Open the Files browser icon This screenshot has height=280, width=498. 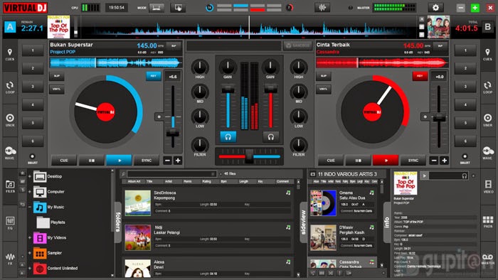(10, 186)
